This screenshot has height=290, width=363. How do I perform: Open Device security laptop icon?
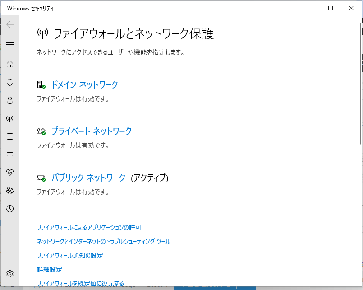pyautogui.click(x=10, y=154)
